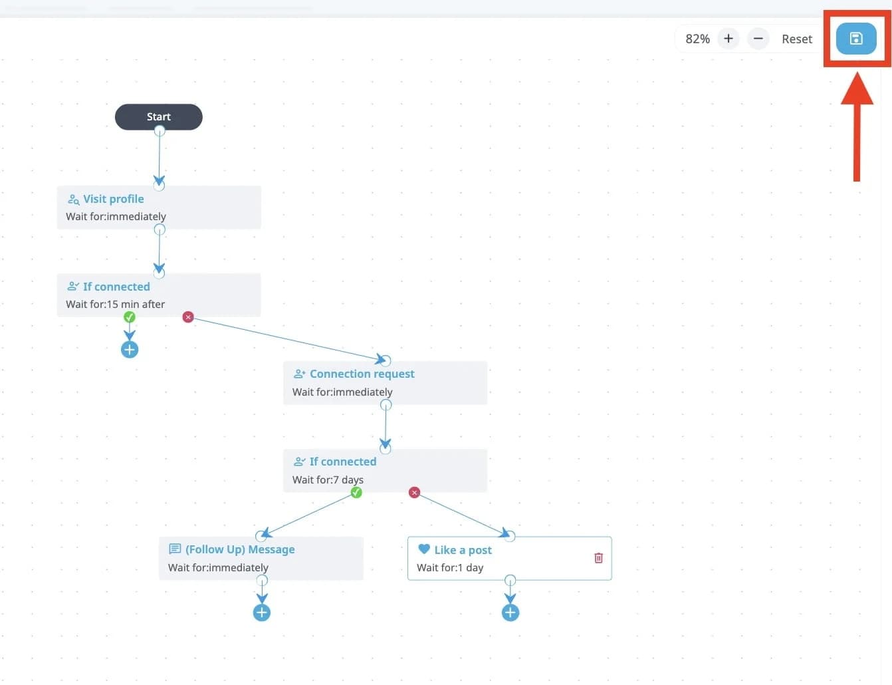The height and width of the screenshot is (685, 892).
Task: Save the workflow with the floppy disk button
Action: click(x=856, y=39)
